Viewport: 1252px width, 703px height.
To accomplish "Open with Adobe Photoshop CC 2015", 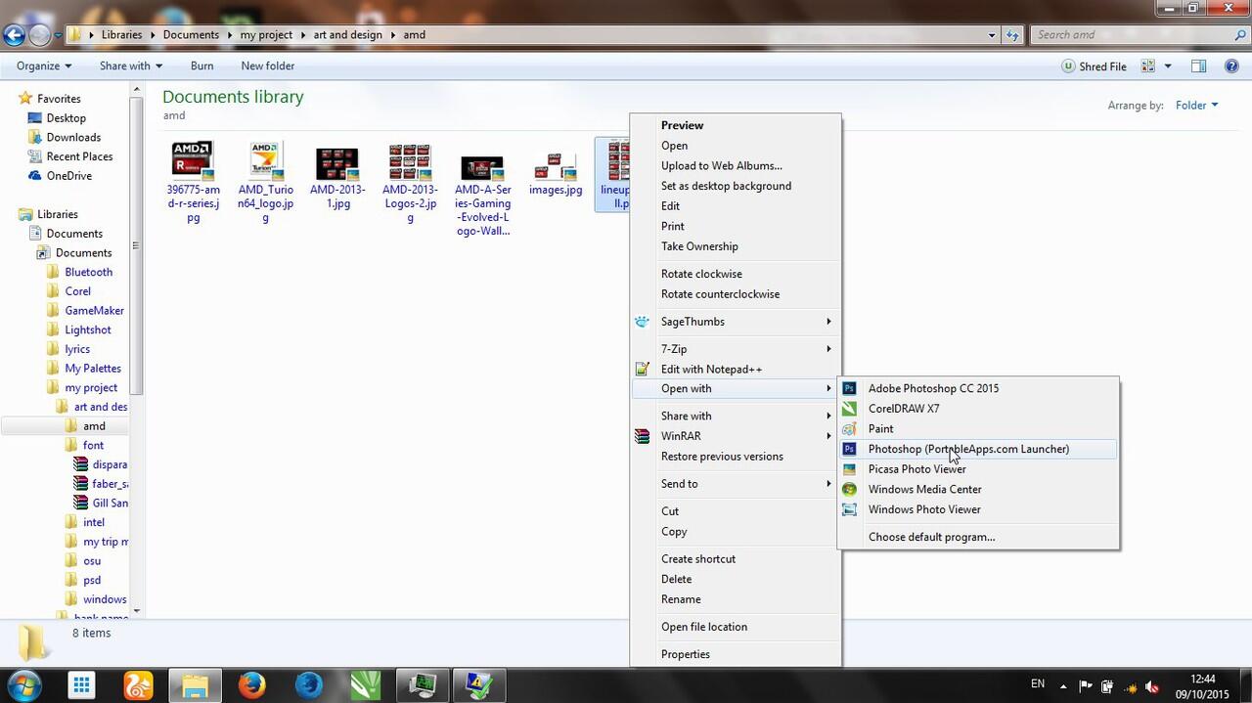I will (x=978, y=388).
